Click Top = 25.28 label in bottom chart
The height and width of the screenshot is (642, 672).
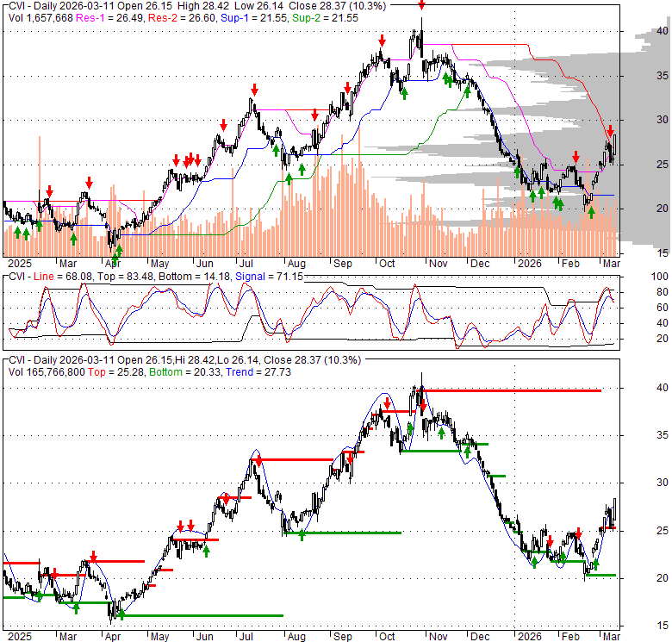[115, 372]
